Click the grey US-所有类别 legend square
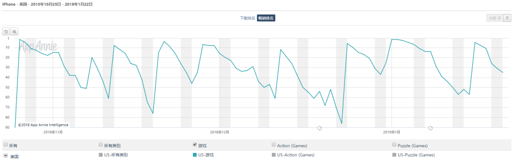 pos(101,155)
